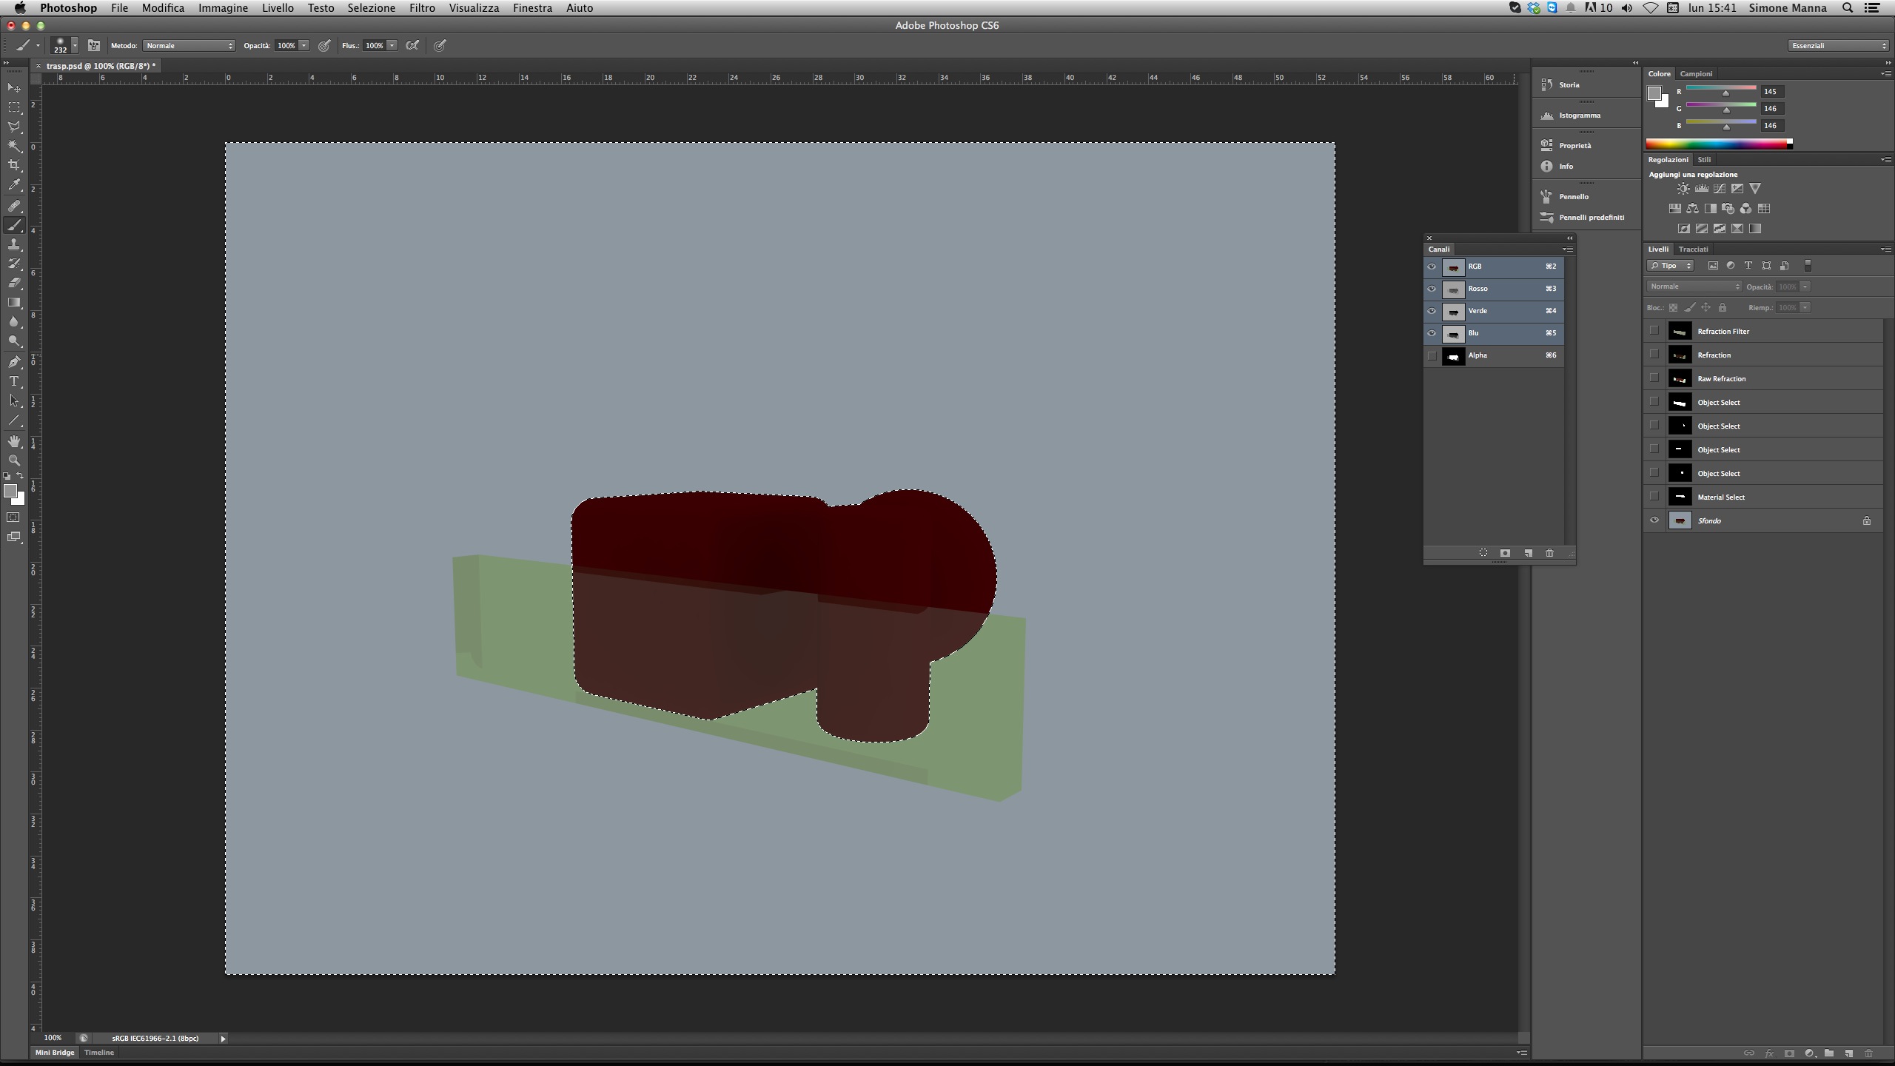Click the delete channel trash icon

[1549, 553]
